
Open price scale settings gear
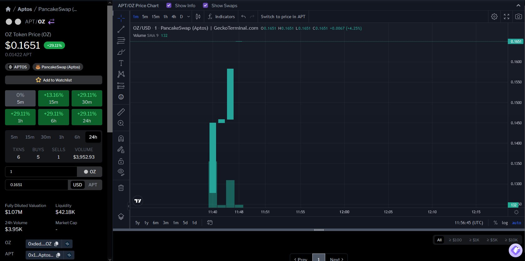coord(516,212)
